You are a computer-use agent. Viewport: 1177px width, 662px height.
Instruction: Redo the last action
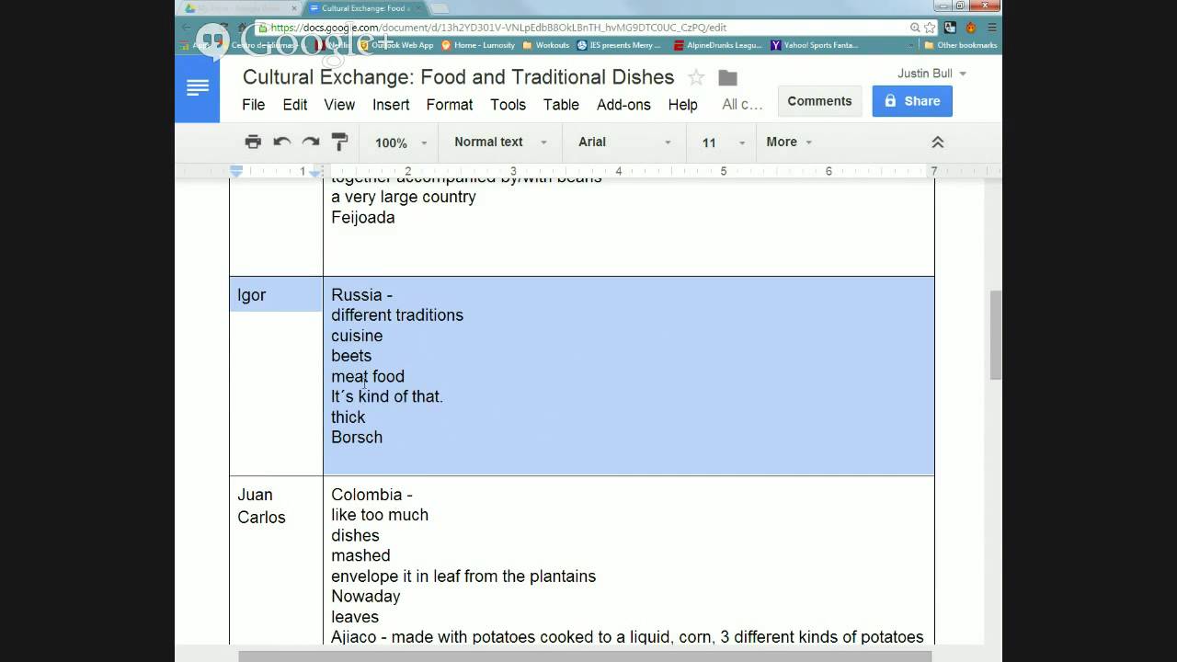[x=311, y=142]
